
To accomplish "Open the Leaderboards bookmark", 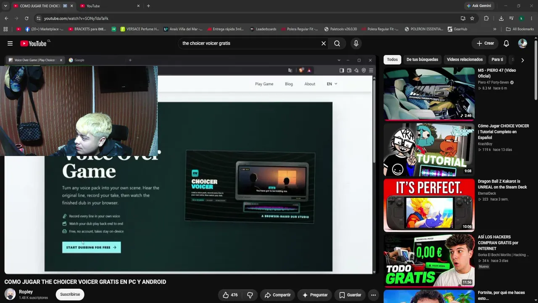I will coord(263,29).
